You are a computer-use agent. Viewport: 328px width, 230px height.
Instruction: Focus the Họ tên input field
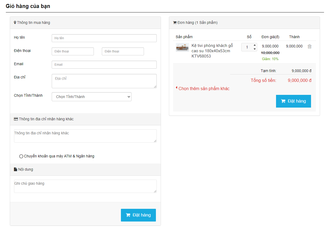click(104, 38)
